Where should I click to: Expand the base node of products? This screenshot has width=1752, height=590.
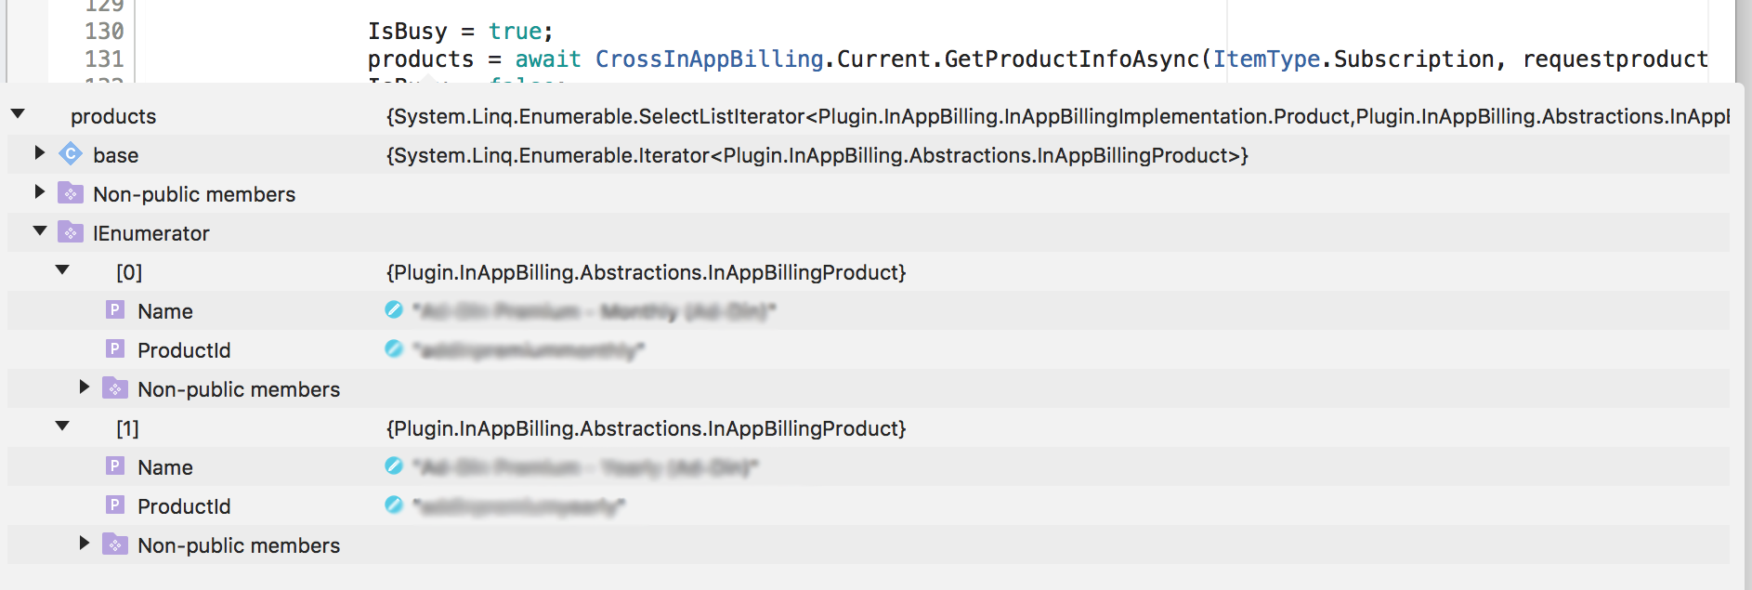(x=38, y=154)
